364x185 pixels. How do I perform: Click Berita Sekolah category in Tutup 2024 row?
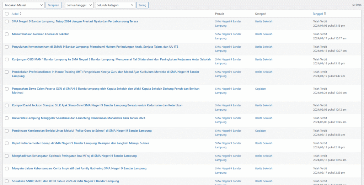(x=264, y=21)
